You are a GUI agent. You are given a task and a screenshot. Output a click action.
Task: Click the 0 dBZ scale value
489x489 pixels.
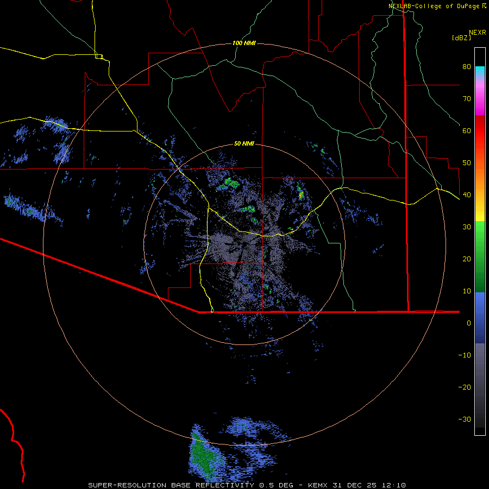click(469, 323)
